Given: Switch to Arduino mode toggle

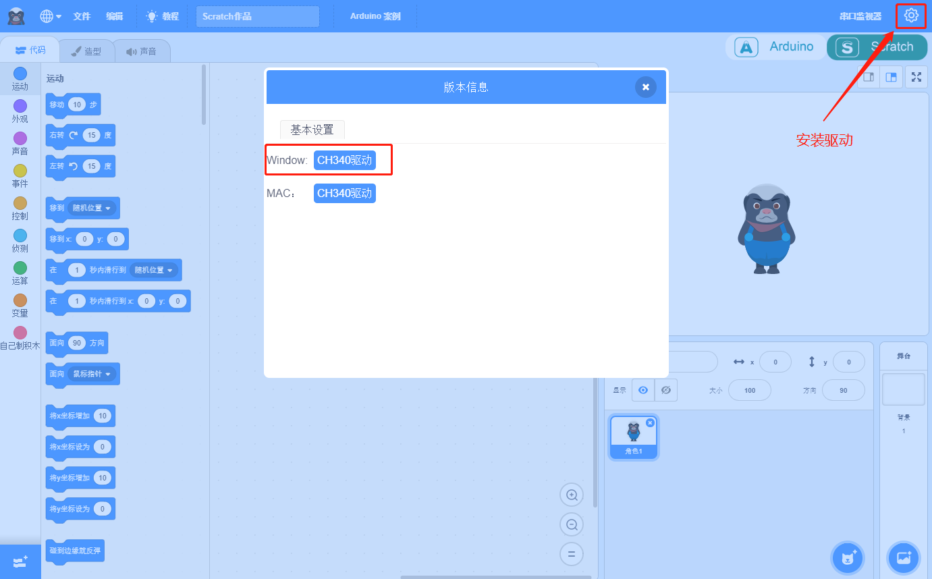Looking at the screenshot, I should click(x=775, y=47).
